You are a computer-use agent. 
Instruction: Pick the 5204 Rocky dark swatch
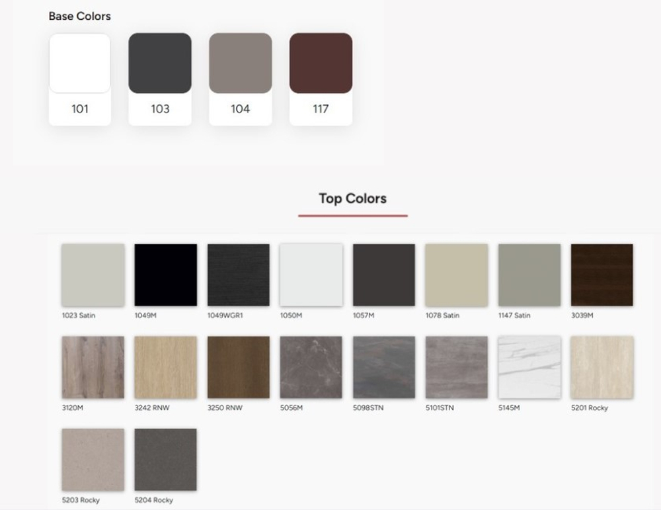point(166,460)
